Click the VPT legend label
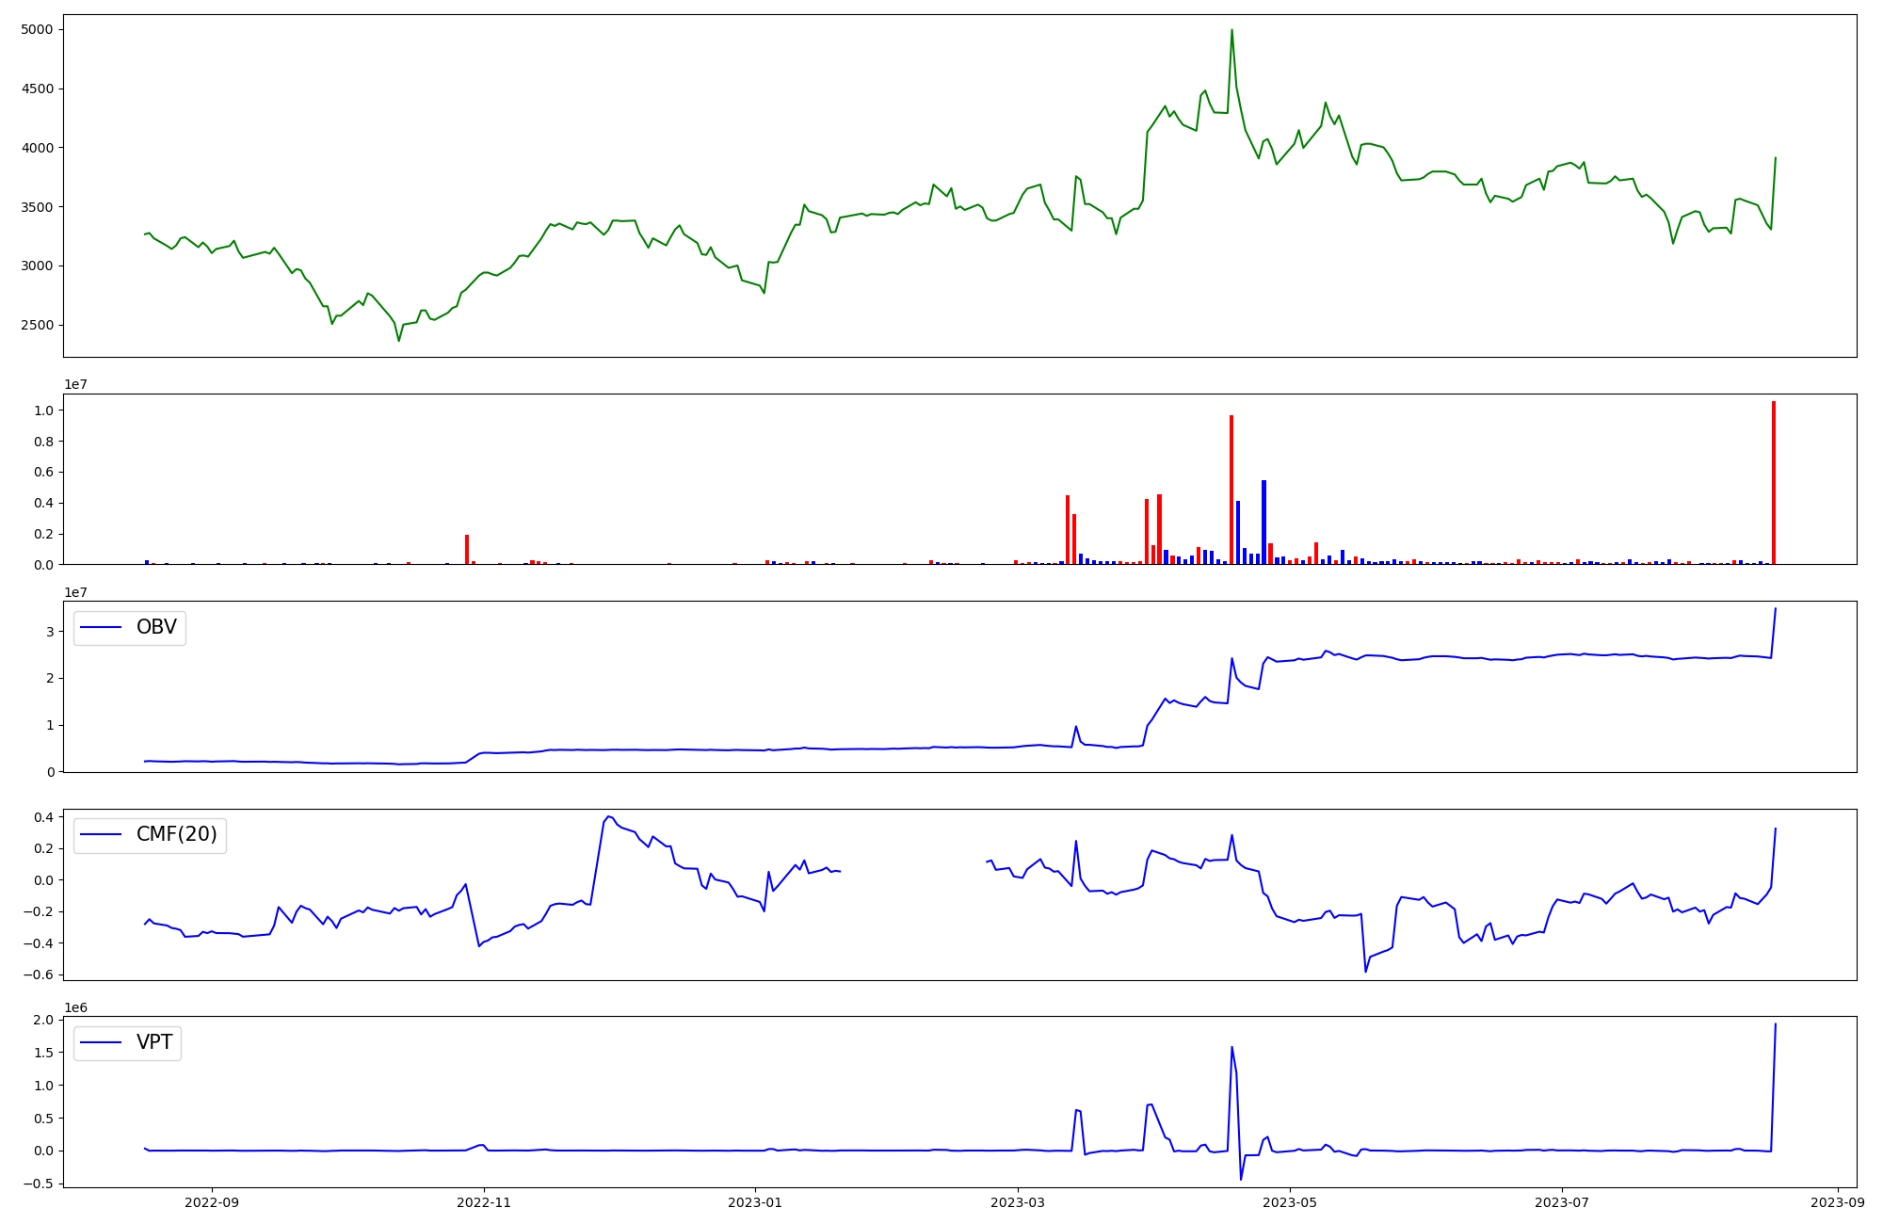Screen dimensions: 1883x1224 point(154,1042)
